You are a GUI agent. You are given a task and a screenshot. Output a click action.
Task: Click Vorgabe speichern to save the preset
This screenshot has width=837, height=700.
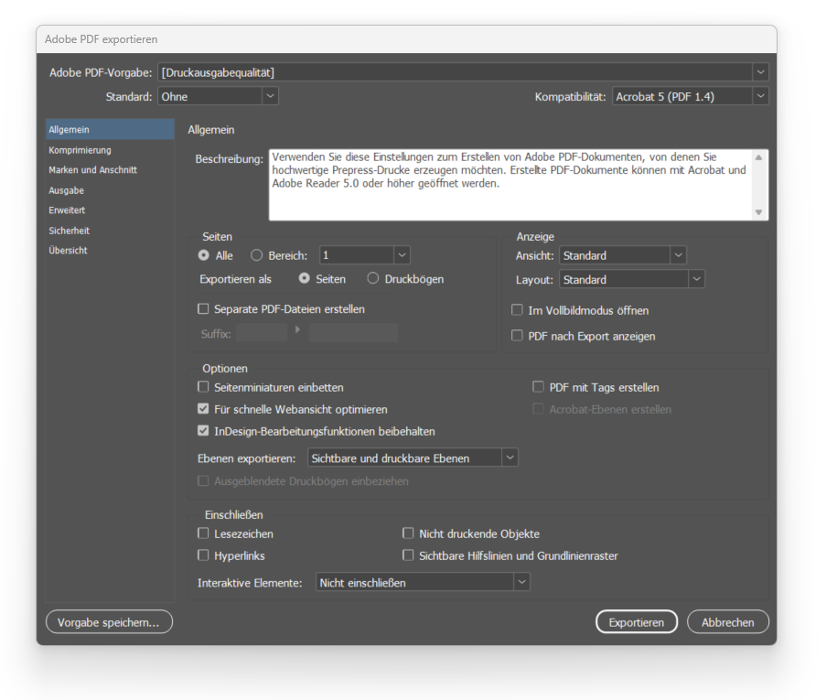click(108, 621)
